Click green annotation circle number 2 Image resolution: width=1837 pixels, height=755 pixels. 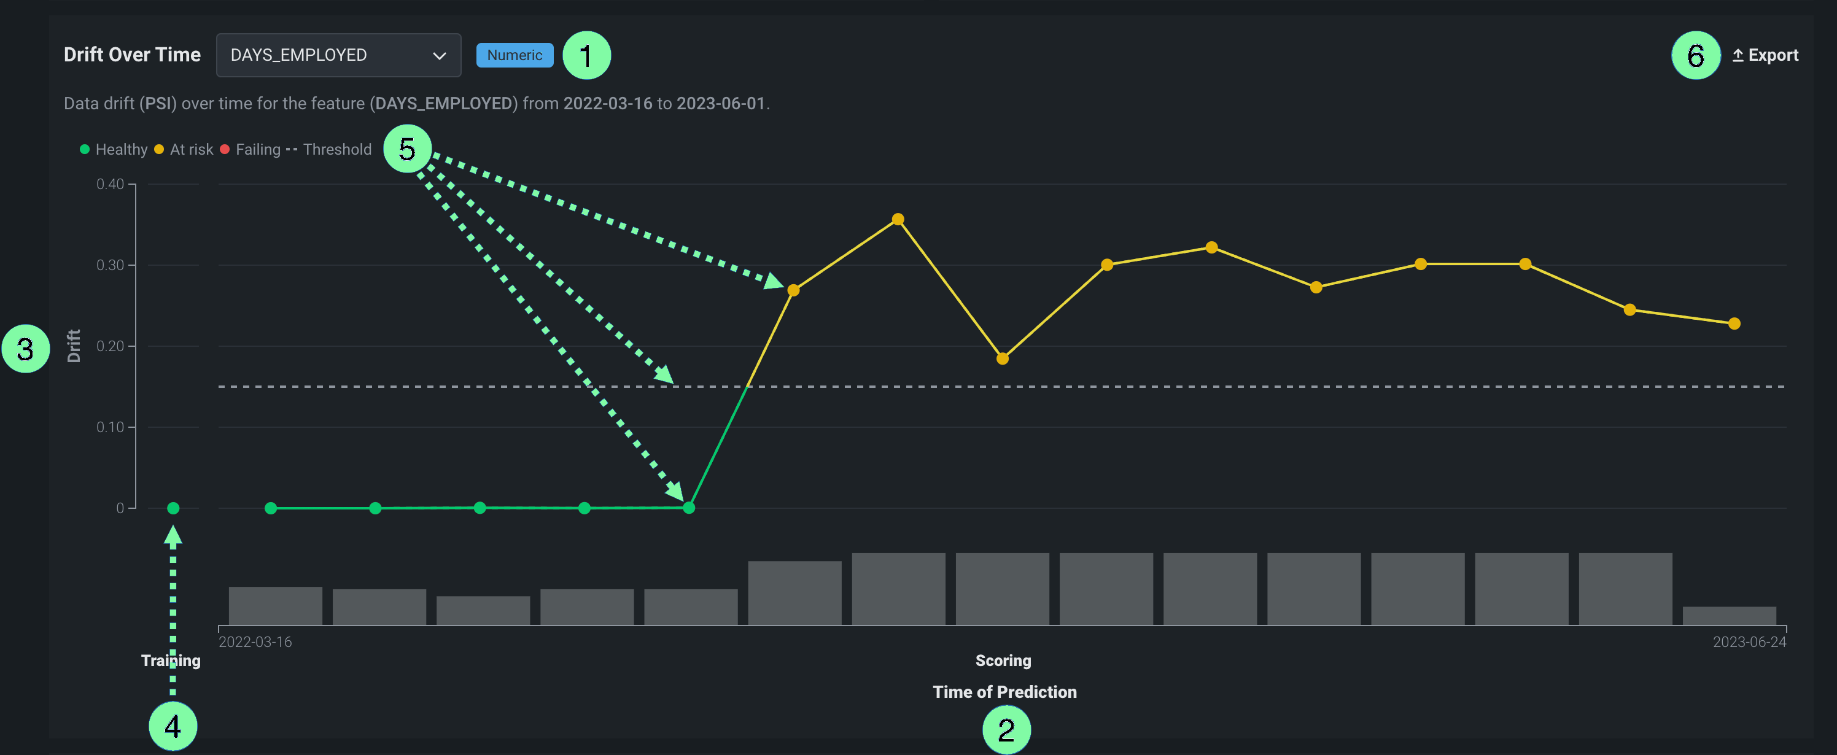pyautogui.click(x=1006, y=729)
